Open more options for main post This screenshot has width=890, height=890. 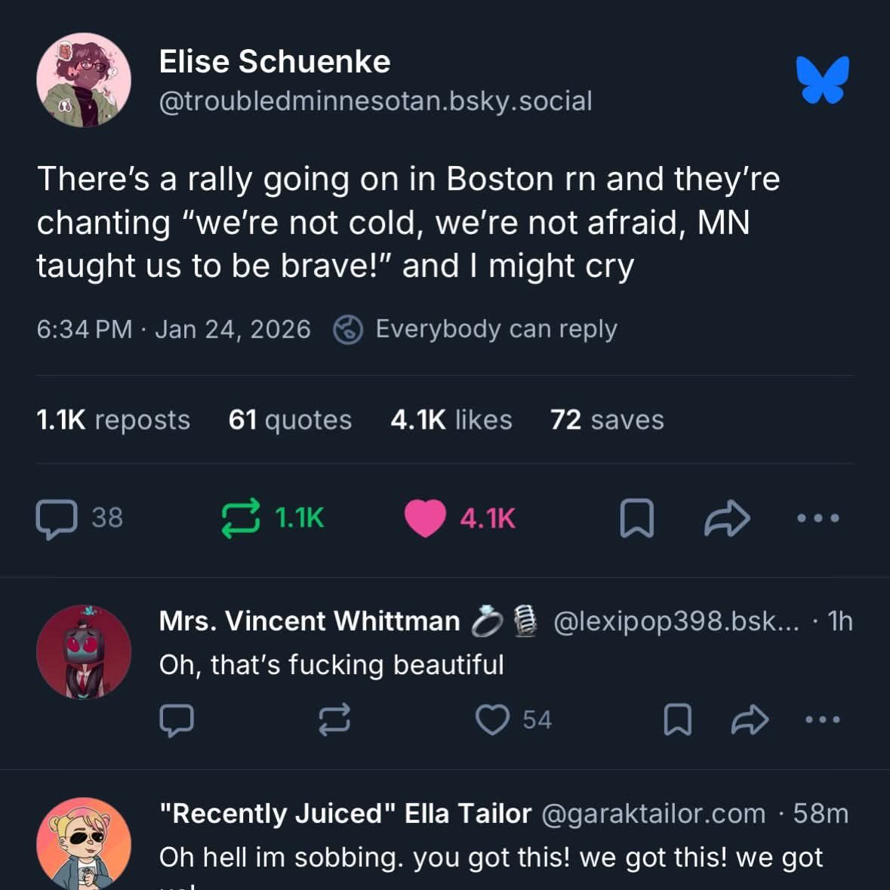pos(818,519)
